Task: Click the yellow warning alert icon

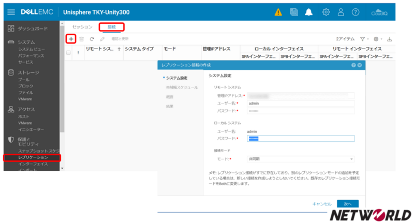Action: coord(278,12)
